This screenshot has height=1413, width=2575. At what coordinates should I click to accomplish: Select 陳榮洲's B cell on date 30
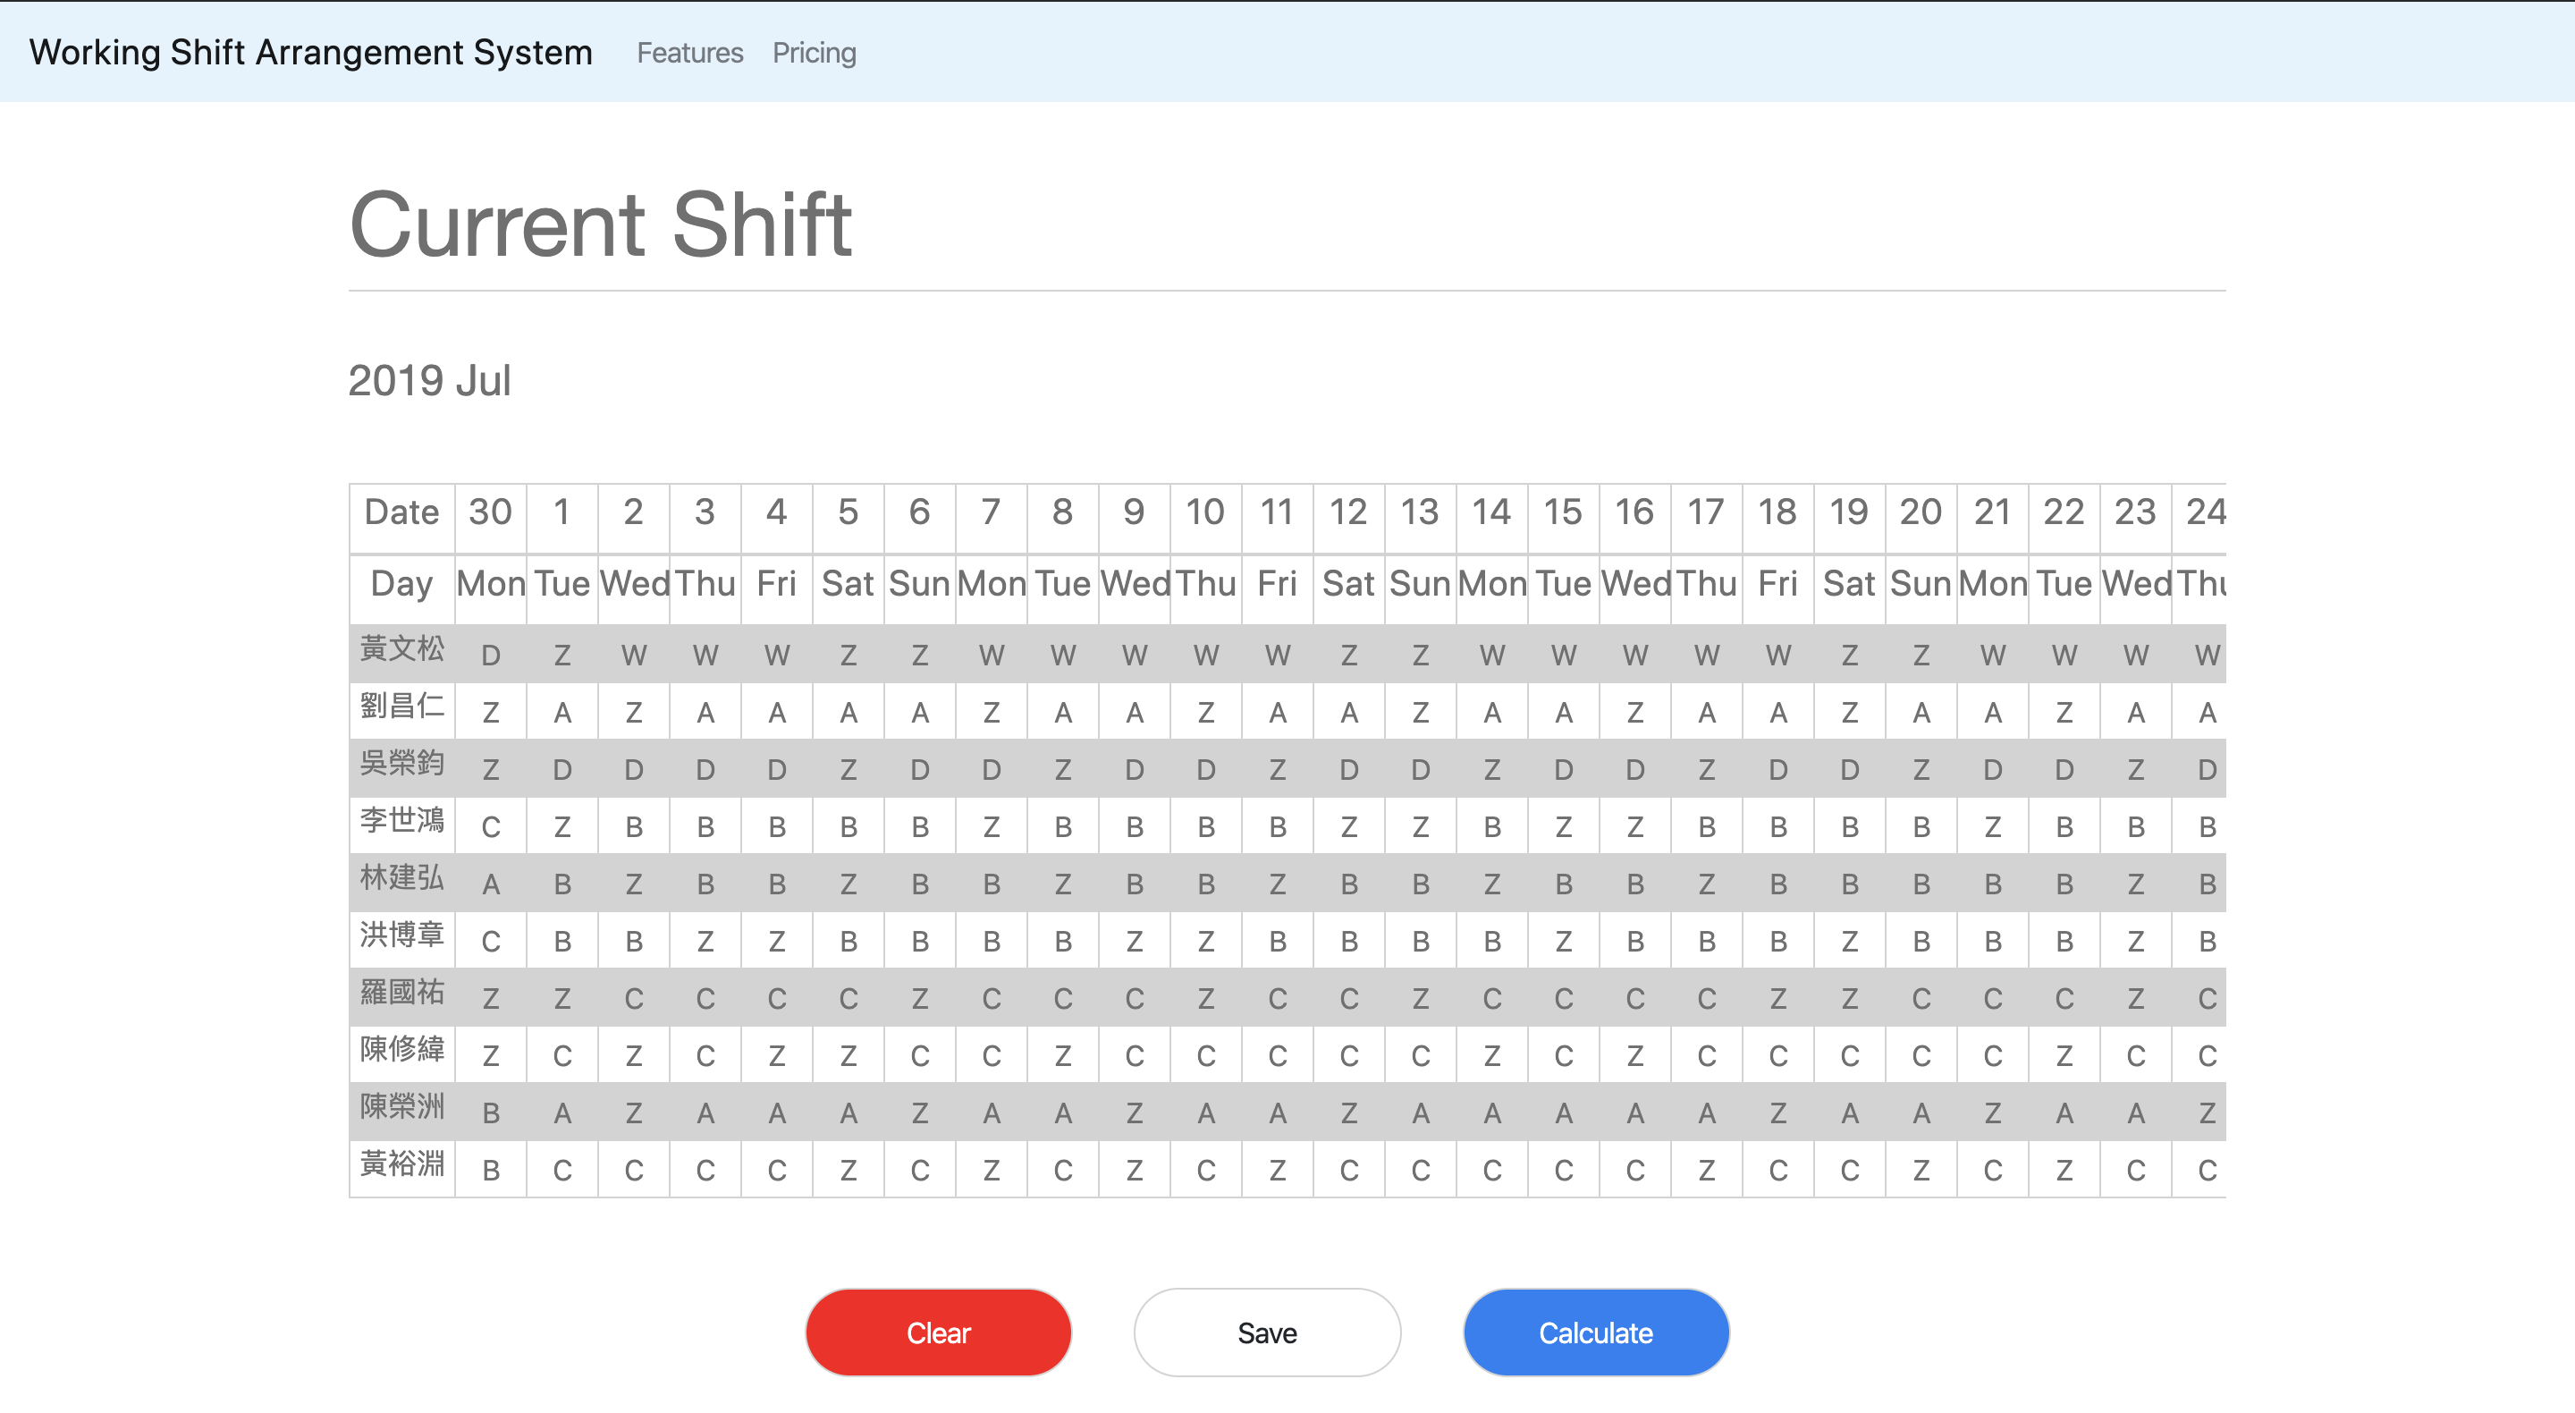[490, 1111]
